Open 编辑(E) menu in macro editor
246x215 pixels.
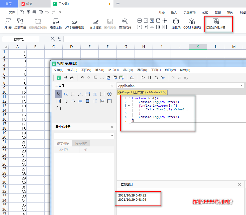72,70
